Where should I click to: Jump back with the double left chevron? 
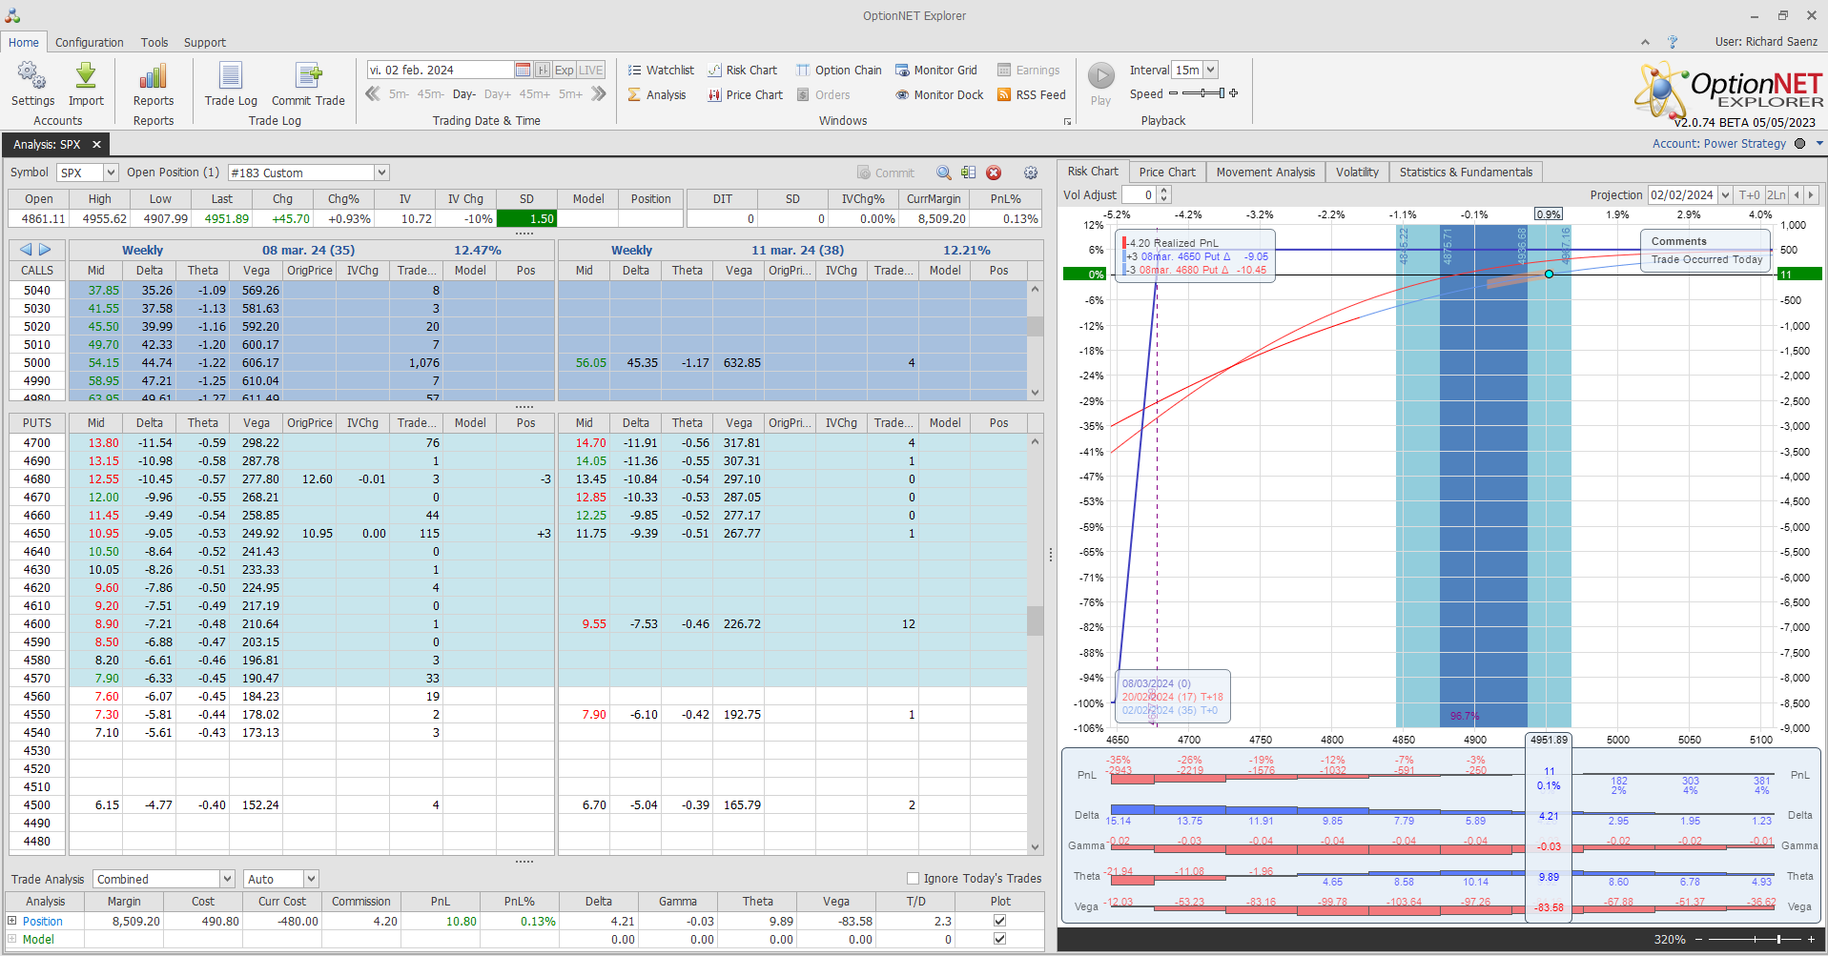(373, 93)
